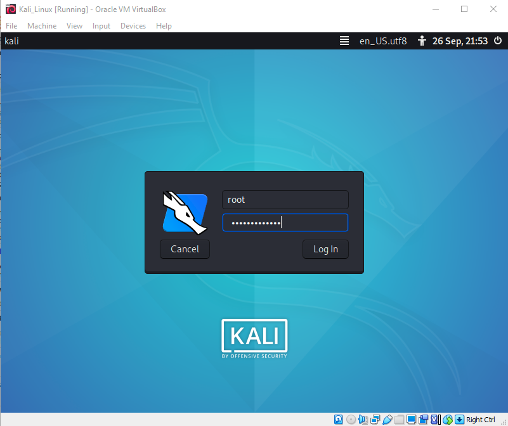Image resolution: width=508 pixels, height=426 pixels.
Task: Open the en_US.utf8 language selector
Action: coord(383,41)
